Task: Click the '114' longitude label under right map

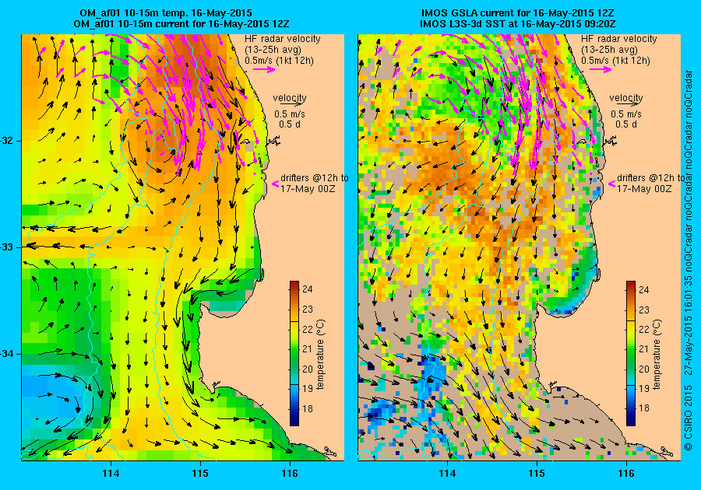Action: click(x=448, y=474)
